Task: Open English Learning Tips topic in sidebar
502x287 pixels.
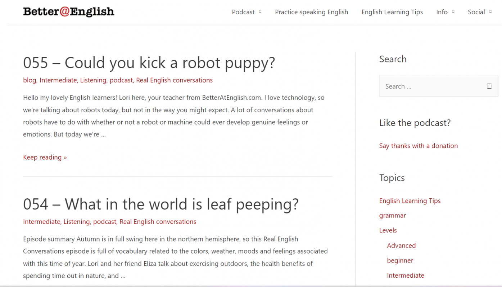Action: [x=410, y=201]
